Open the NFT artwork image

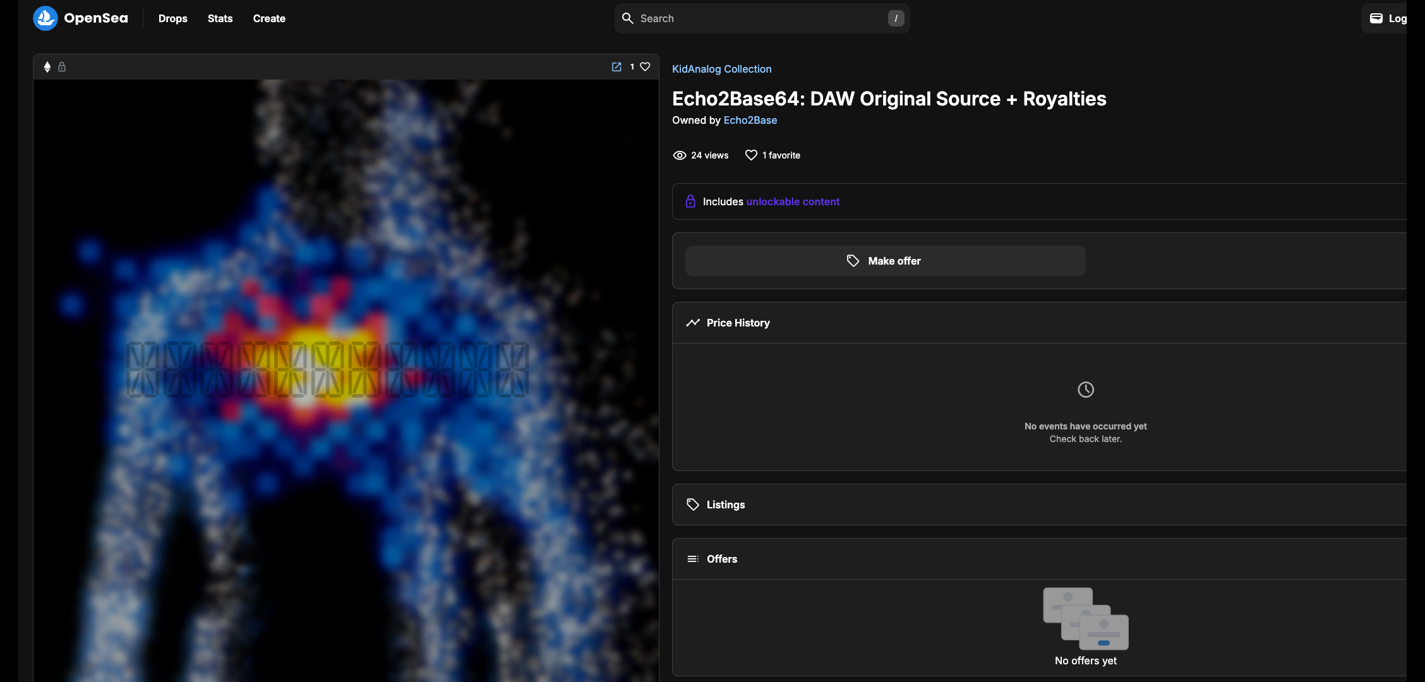pos(346,381)
